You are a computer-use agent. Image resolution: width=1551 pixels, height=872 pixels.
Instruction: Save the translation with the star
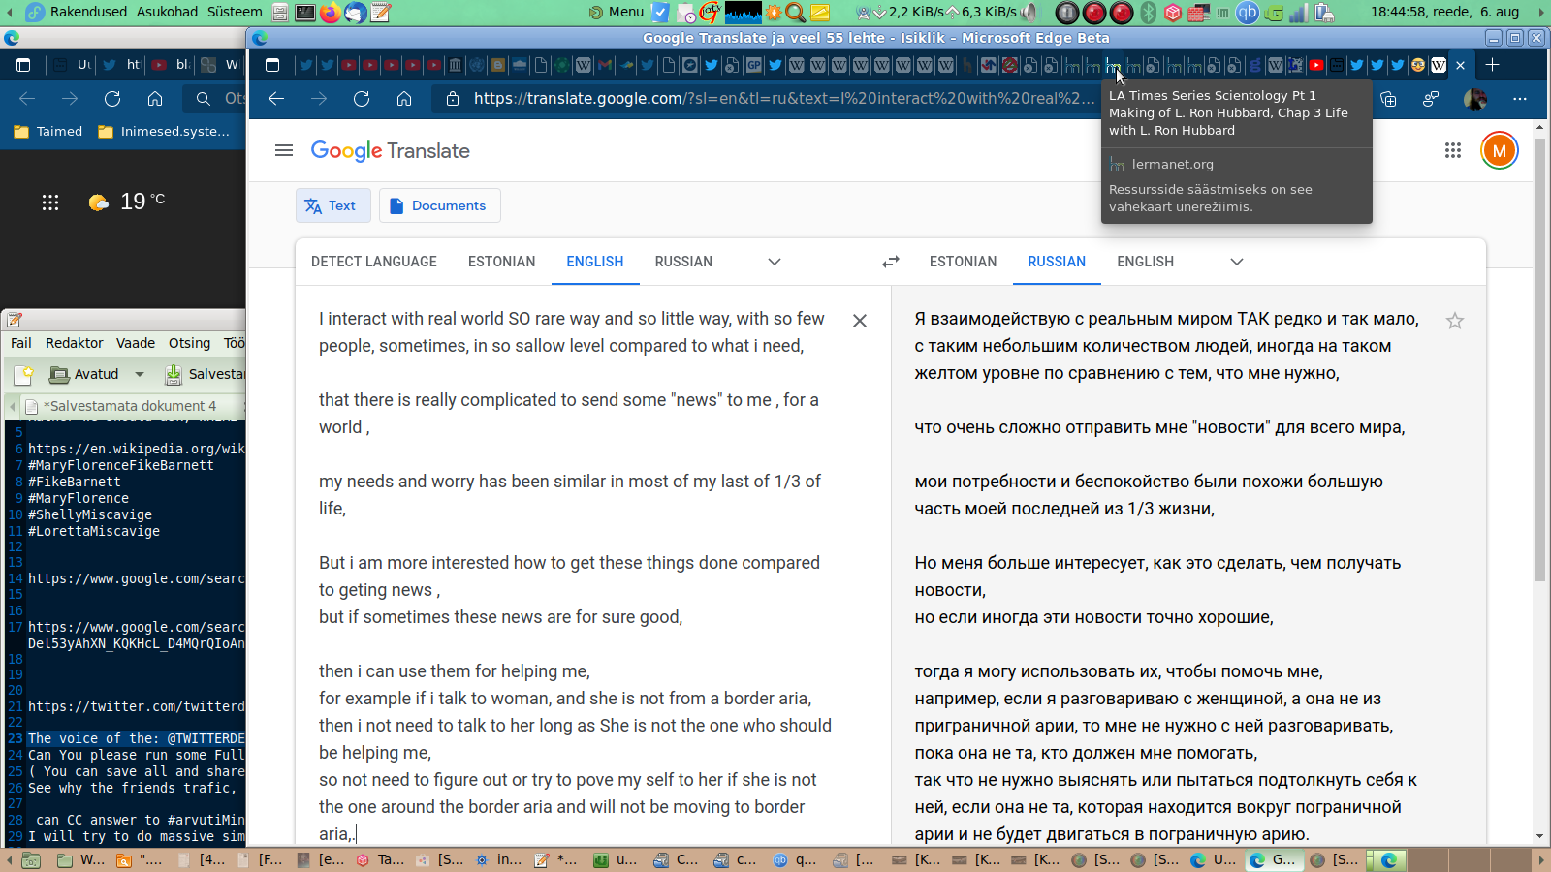[1454, 321]
